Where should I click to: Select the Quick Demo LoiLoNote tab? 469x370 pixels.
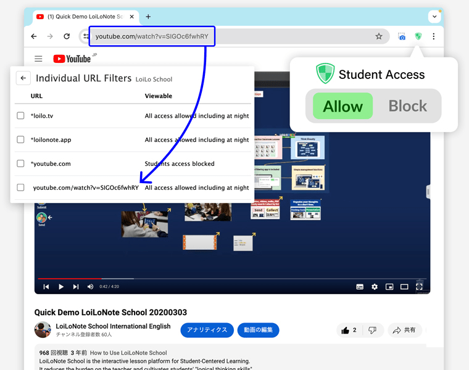pos(85,17)
